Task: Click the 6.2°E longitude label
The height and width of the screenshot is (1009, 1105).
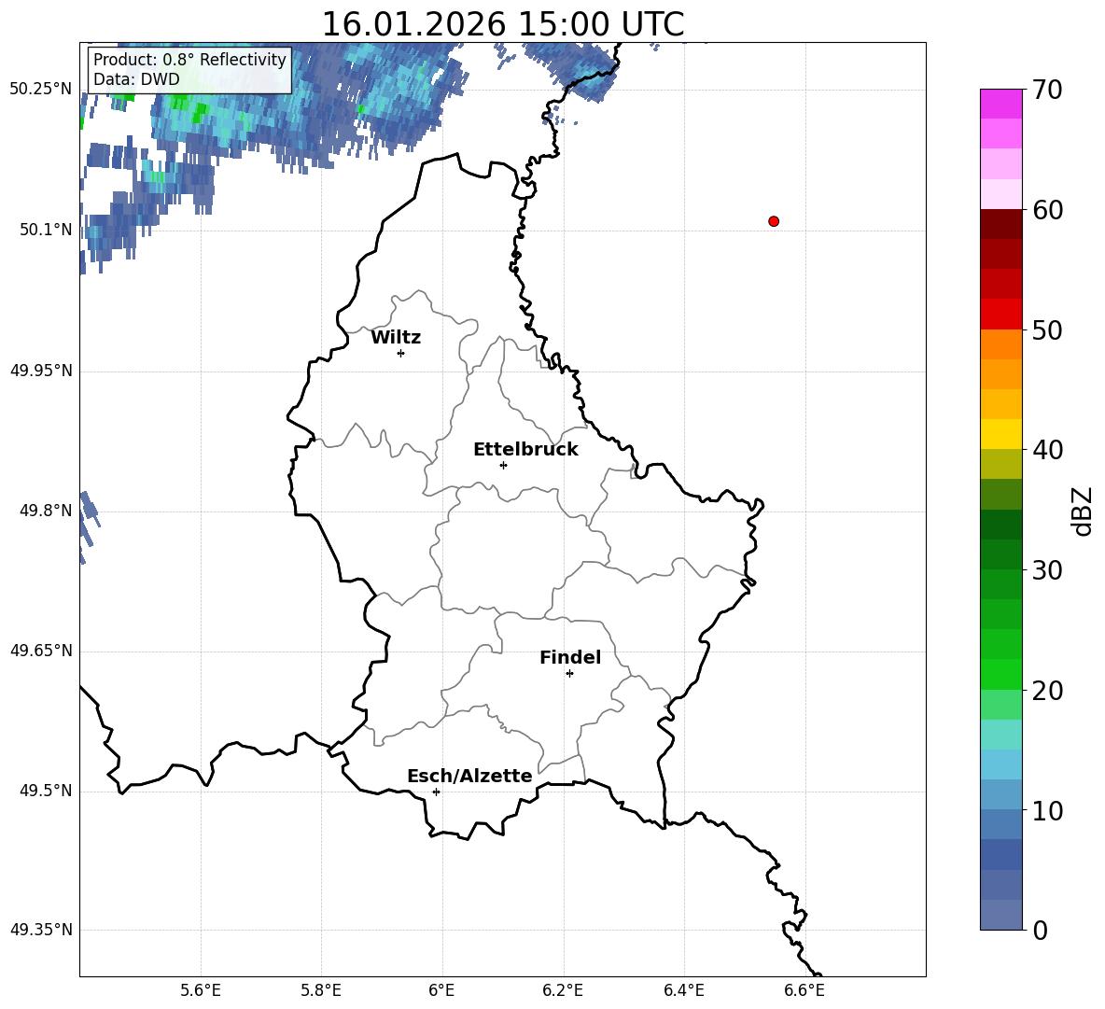Action: pyautogui.click(x=563, y=990)
